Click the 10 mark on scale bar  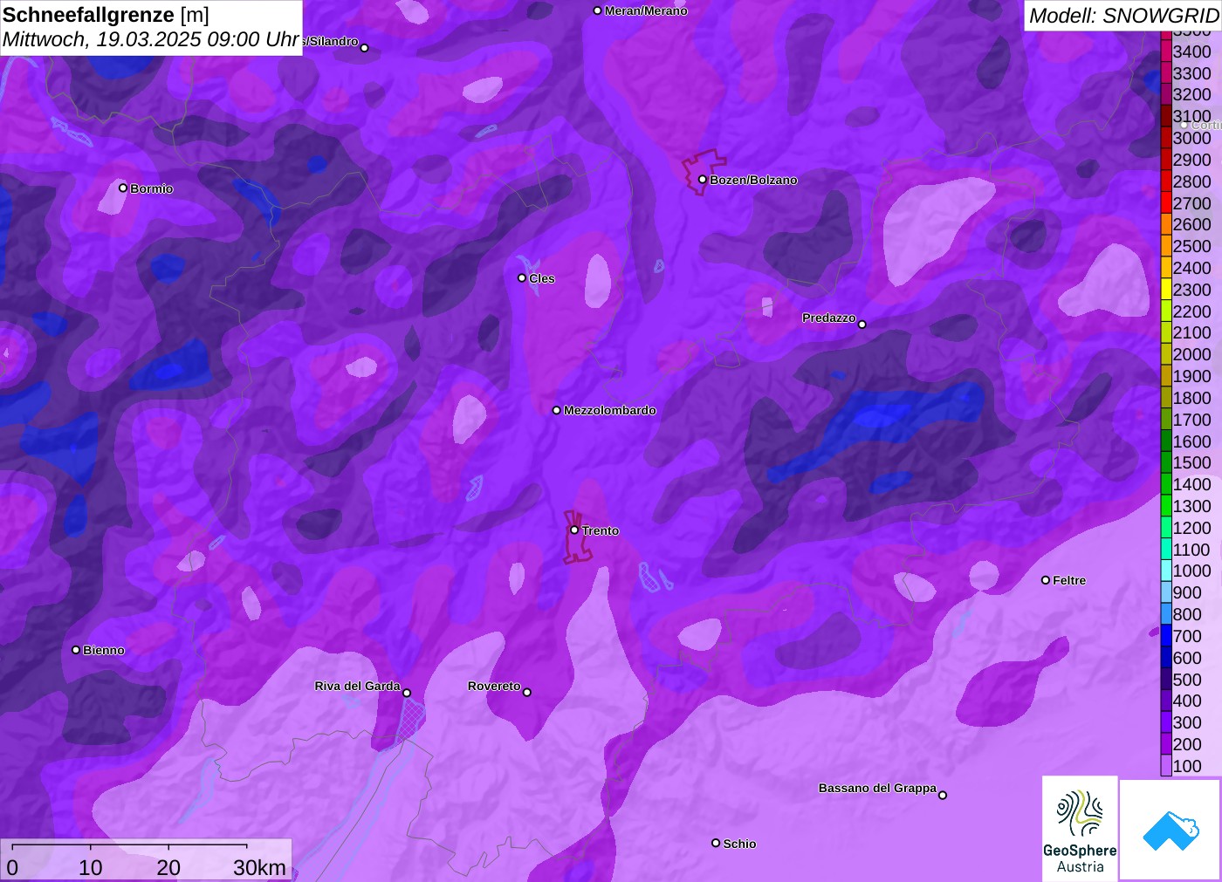(91, 867)
